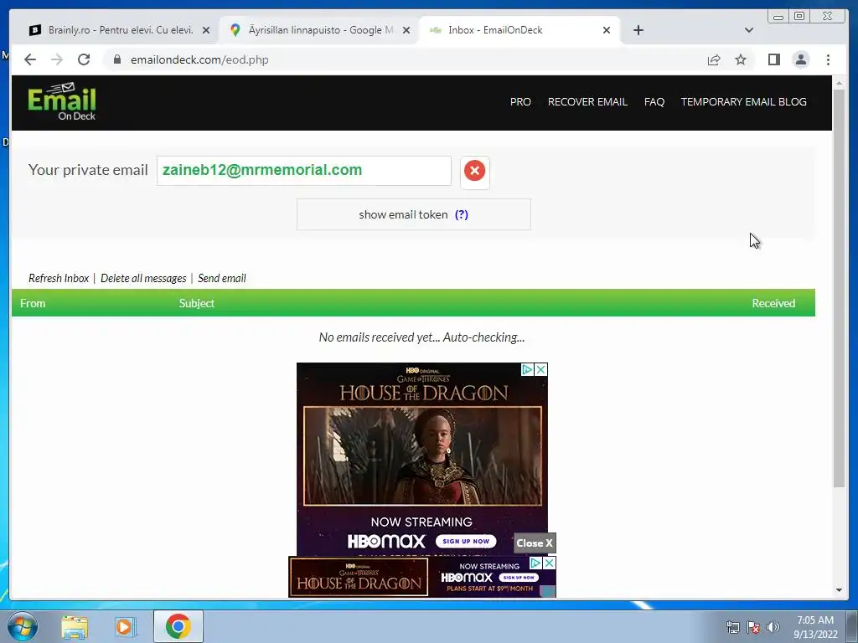
Task: Click the browser Forward arrow
Action: coord(57,59)
